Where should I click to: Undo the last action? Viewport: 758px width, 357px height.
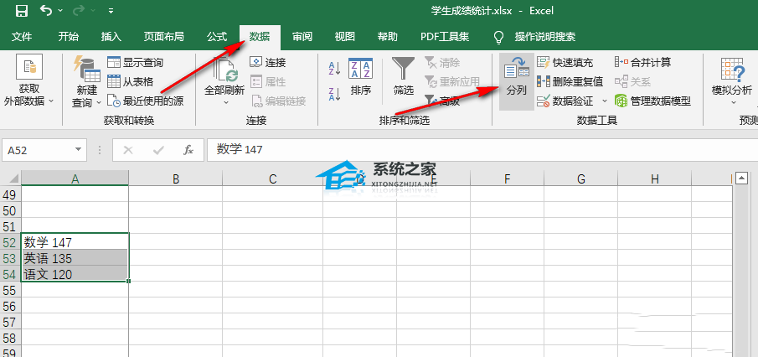(46, 10)
